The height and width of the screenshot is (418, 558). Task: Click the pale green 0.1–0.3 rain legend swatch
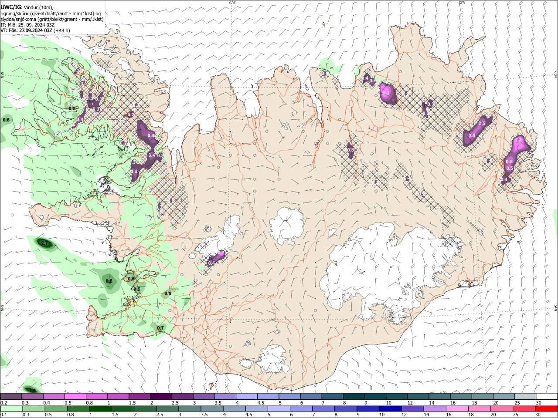(x=11, y=408)
